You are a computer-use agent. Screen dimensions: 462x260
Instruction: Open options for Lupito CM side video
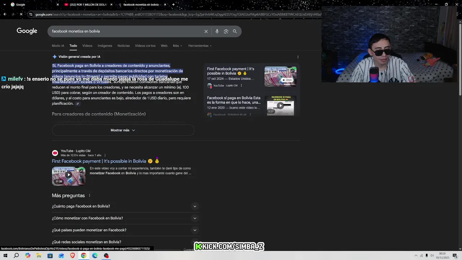tap(241, 86)
